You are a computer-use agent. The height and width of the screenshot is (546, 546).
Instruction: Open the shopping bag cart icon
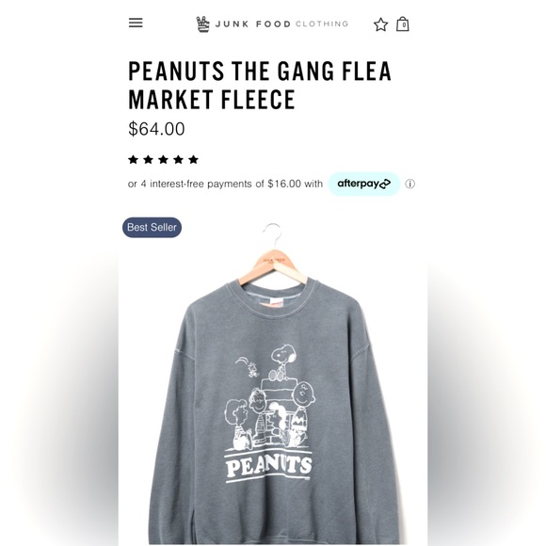403,24
